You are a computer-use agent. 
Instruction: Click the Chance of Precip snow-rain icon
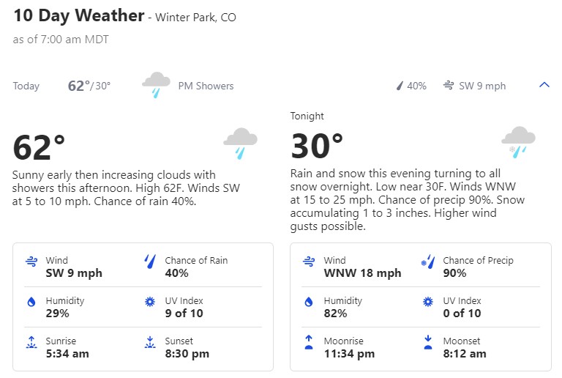tap(428, 262)
